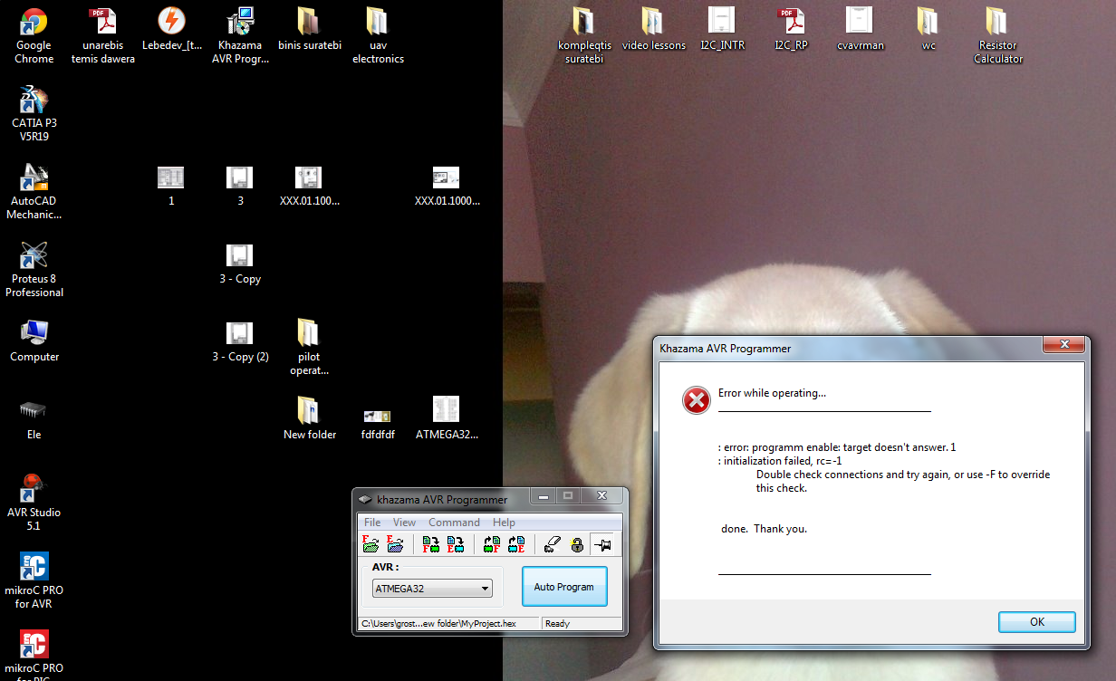Select the Google Chrome desktop icon
1116x681 pixels.
(x=34, y=36)
